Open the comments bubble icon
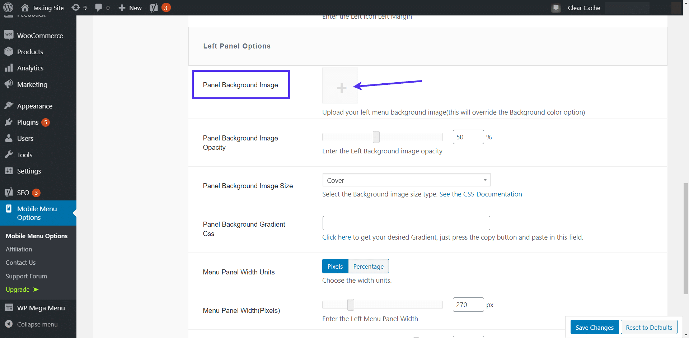This screenshot has width=689, height=338. pos(98,8)
